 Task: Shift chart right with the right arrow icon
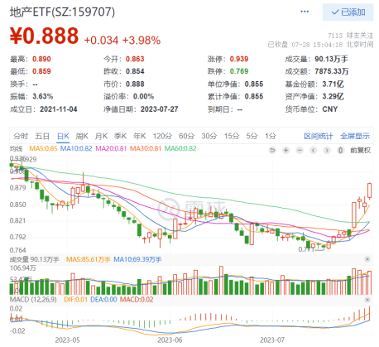click(327, 150)
